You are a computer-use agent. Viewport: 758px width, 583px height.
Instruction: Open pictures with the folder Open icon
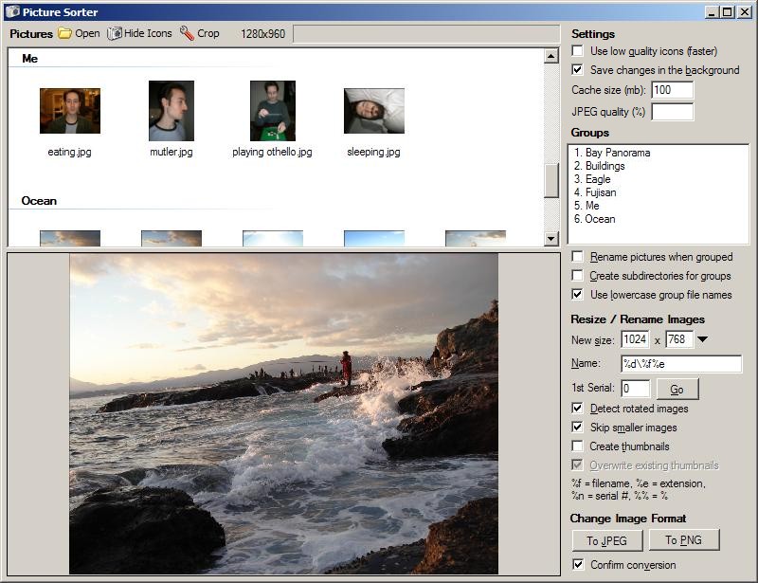pyautogui.click(x=65, y=33)
